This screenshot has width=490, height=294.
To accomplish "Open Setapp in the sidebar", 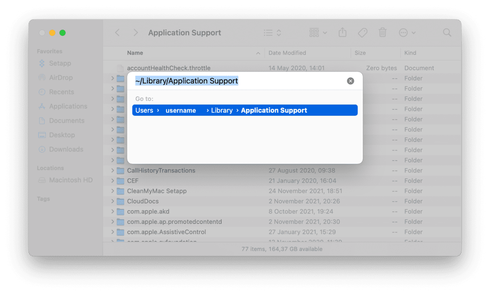I will [x=60, y=63].
